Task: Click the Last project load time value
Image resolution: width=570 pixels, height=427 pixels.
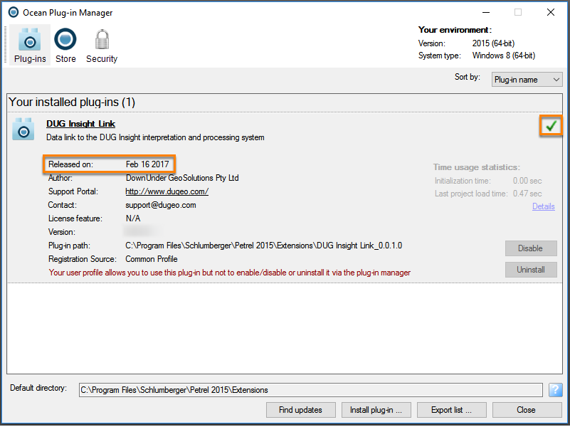Action: 527,194
